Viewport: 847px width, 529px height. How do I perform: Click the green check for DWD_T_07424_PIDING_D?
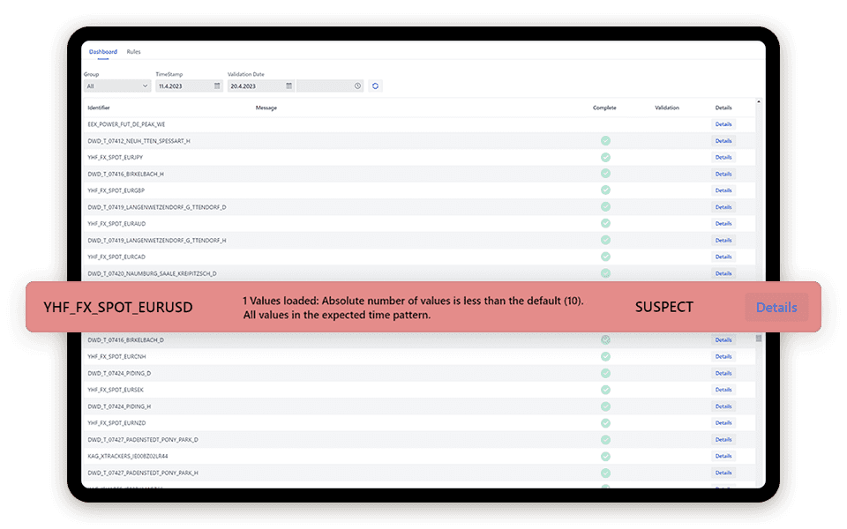tap(605, 372)
